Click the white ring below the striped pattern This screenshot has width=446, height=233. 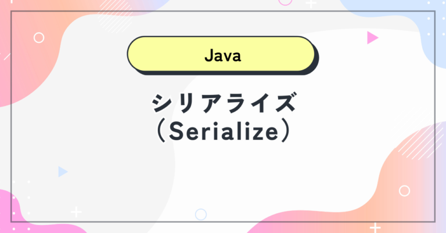(x=404, y=191)
